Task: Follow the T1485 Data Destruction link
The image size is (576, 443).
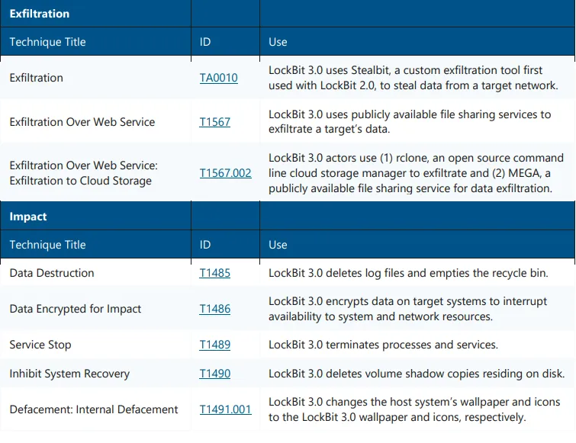Action: coord(214,273)
